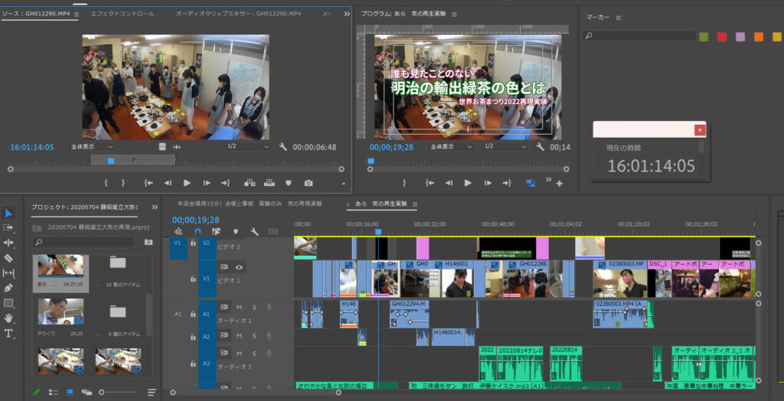This screenshot has height=401, width=784.
Task: Filter markers by green color swatch
Action: [704, 37]
